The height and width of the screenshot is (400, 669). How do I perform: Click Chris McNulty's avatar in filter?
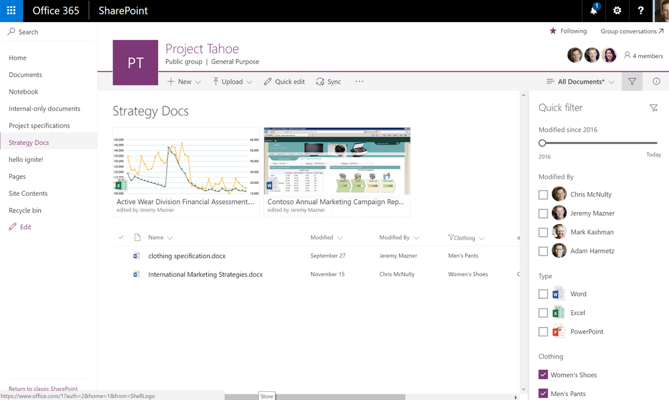(559, 194)
